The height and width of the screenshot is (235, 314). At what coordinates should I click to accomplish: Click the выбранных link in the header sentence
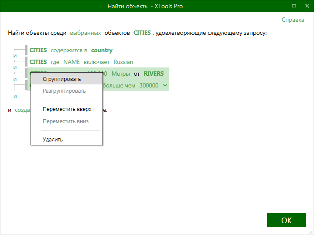pyautogui.click(x=85, y=33)
